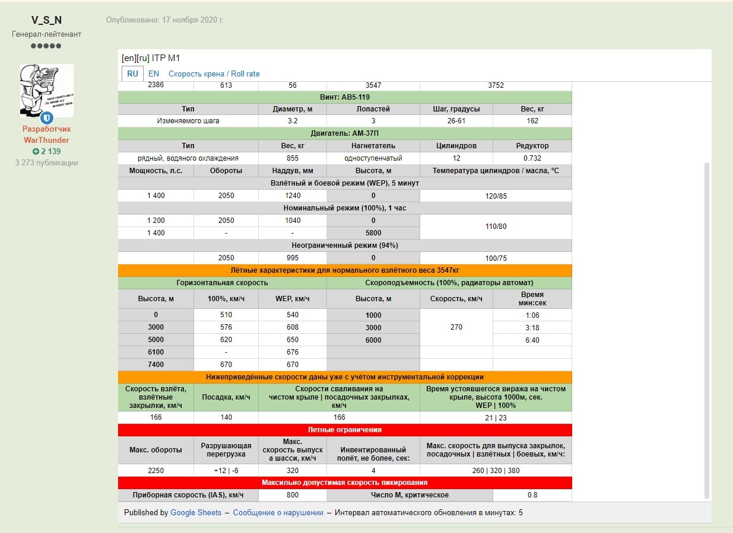Select the boost value 1240
This screenshot has width=733, height=533.
(x=293, y=196)
